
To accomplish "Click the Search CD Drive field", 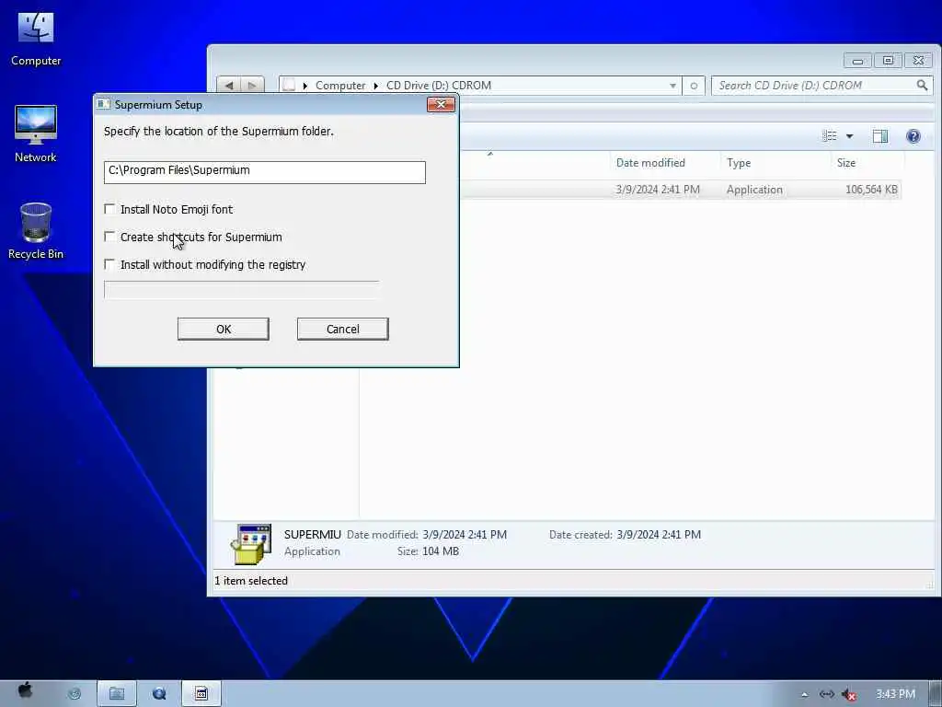I will pyautogui.click(x=815, y=86).
